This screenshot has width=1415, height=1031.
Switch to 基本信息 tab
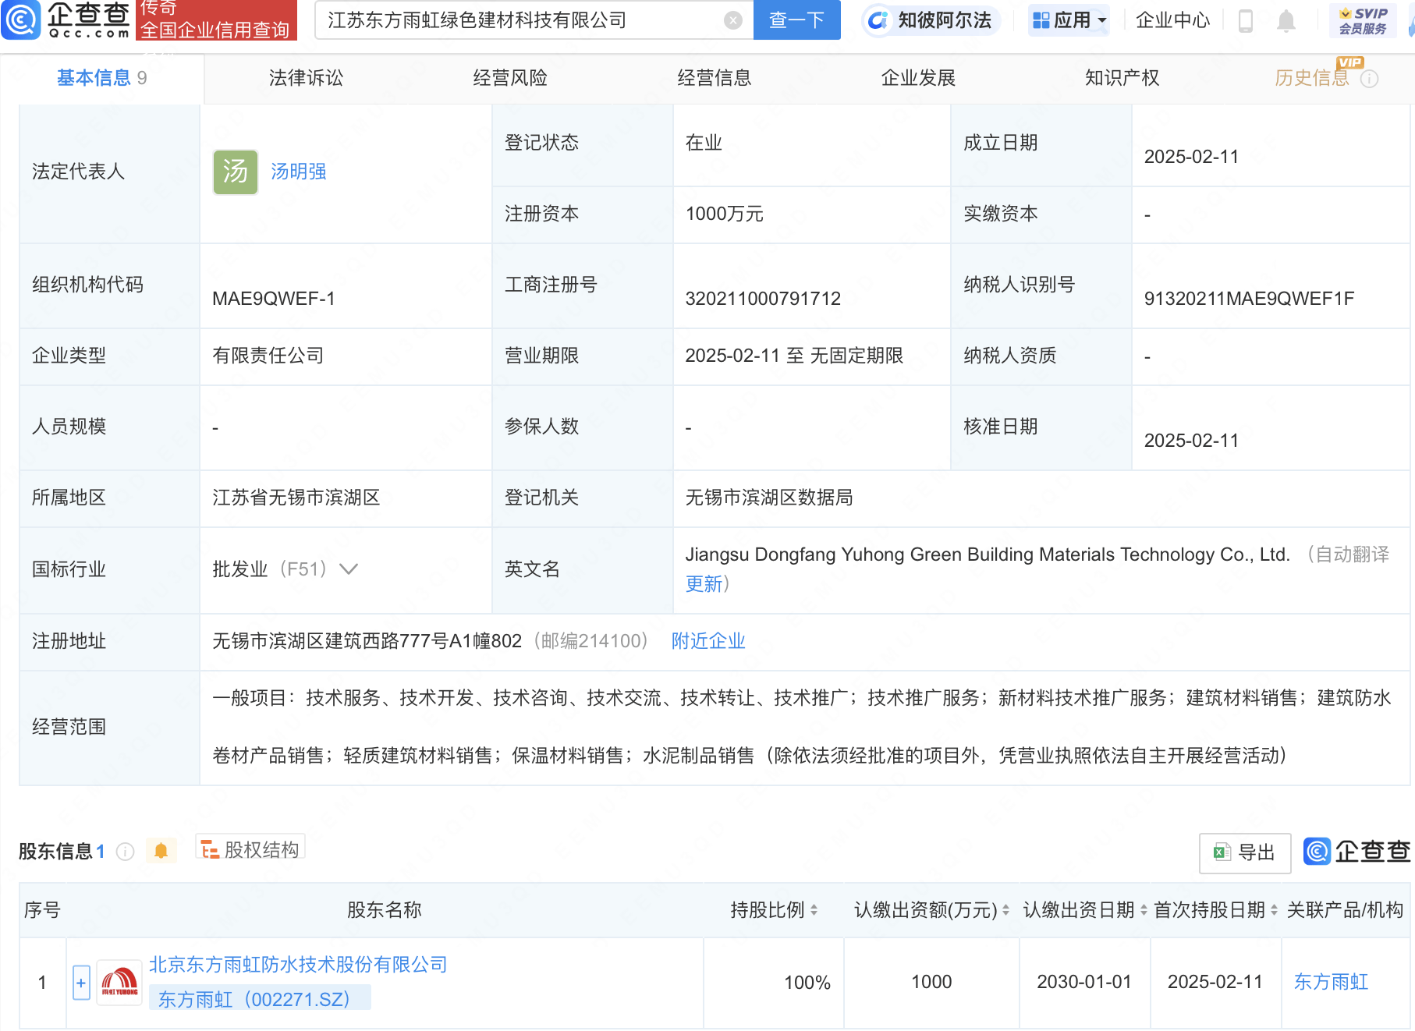[101, 78]
